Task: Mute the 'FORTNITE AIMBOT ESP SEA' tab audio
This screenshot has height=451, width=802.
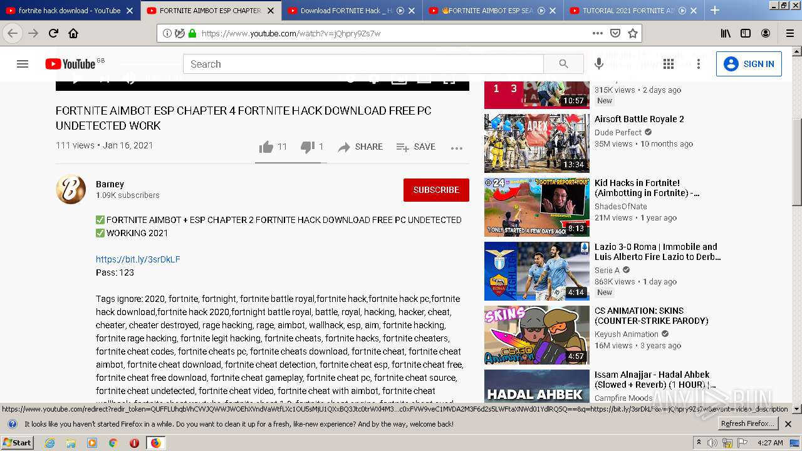Action: click(541, 11)
